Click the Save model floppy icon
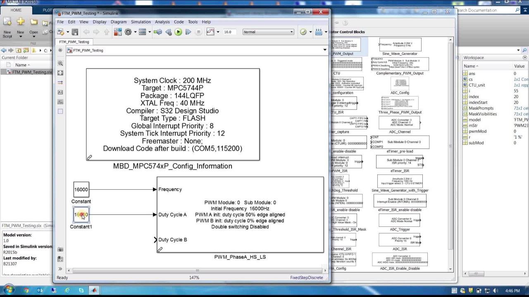The height and width of the screenshot is (297, 529). coord(75,32)
